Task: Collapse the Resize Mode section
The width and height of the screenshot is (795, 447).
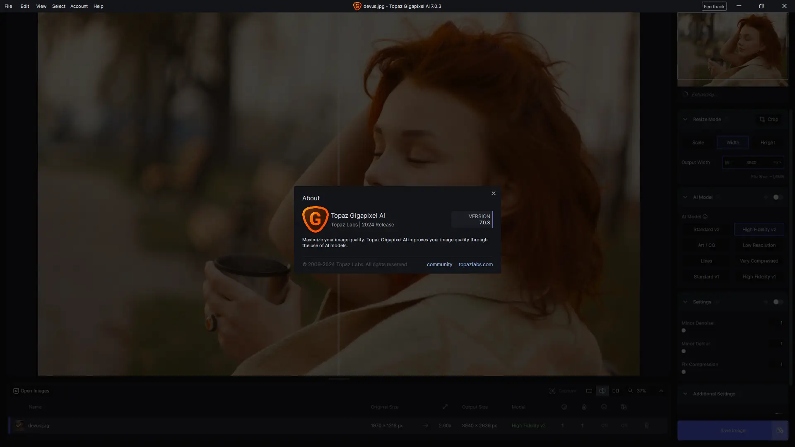Action: pyautogui.click(x=685, y=119)
